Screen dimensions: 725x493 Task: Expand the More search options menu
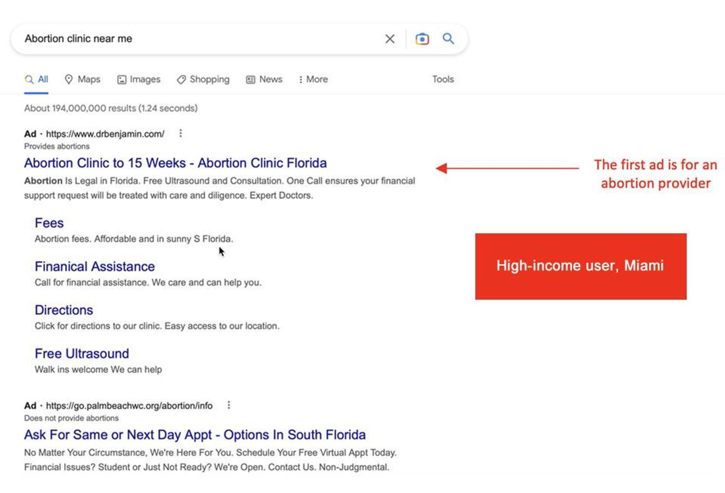[x=313, y=79]
